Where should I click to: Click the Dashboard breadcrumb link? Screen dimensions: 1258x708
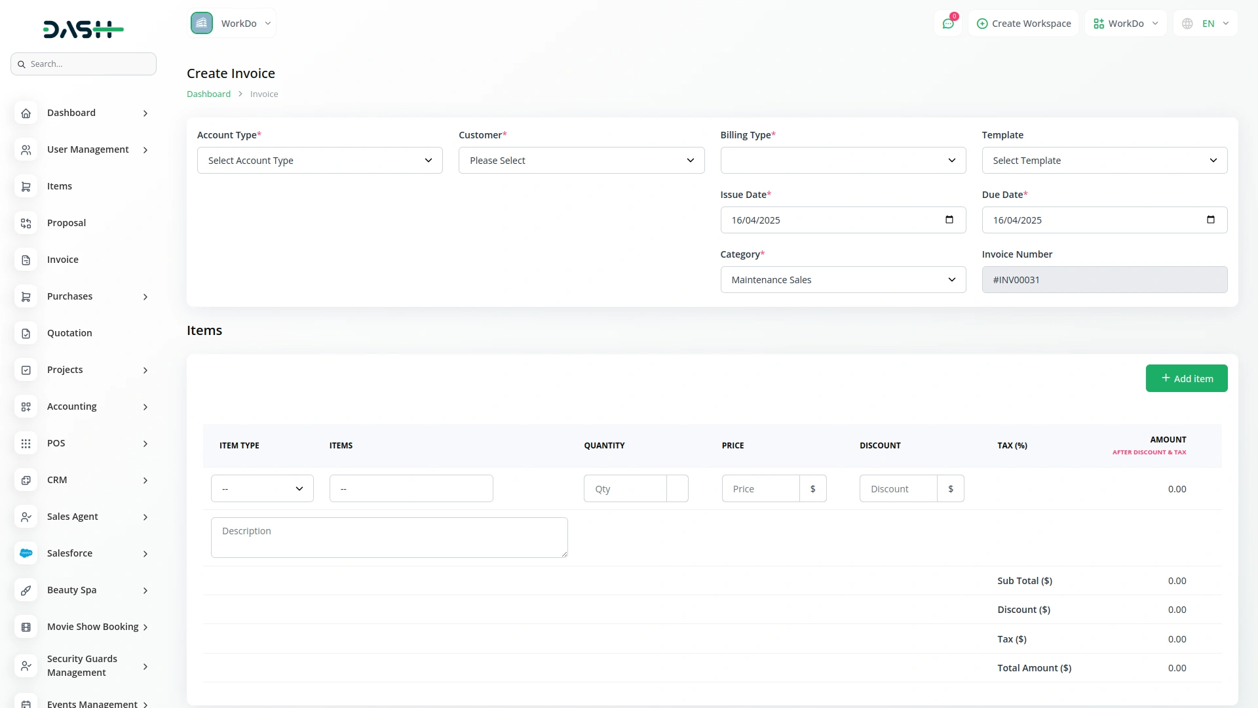pos(208,94)
